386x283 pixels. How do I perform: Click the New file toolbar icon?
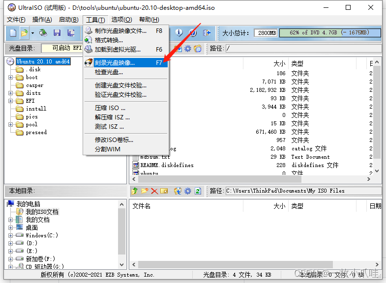pos(13,33)
